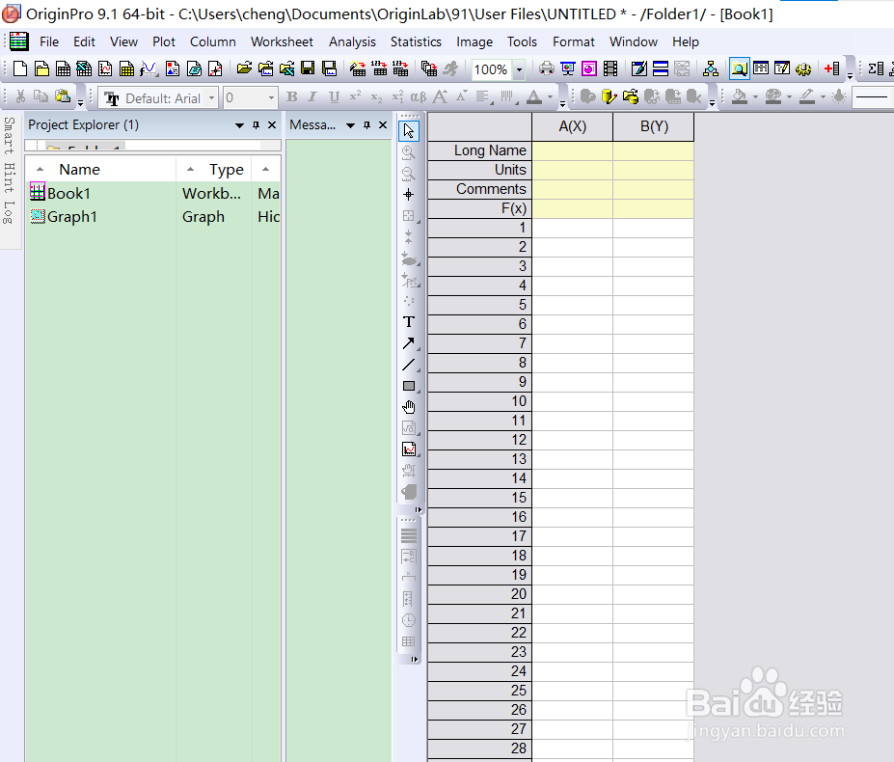Open the Column menu
The width and height of the screenshot is (894, 762).
[x=213, y=41]
